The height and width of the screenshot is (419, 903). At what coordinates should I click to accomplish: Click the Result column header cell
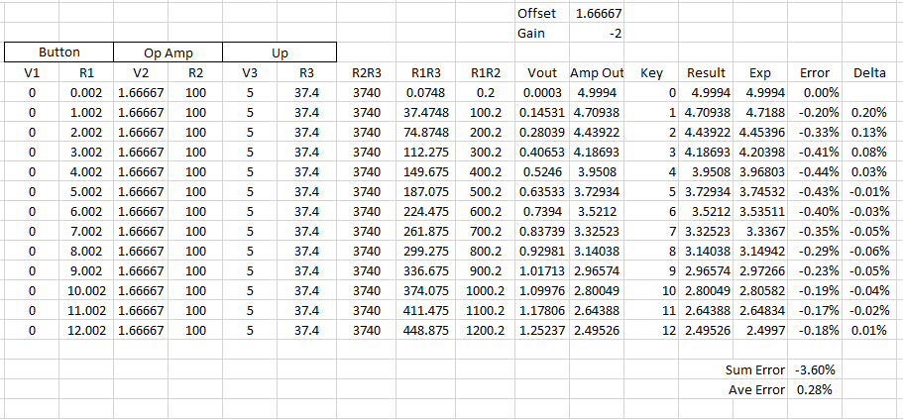click(706, 73)
